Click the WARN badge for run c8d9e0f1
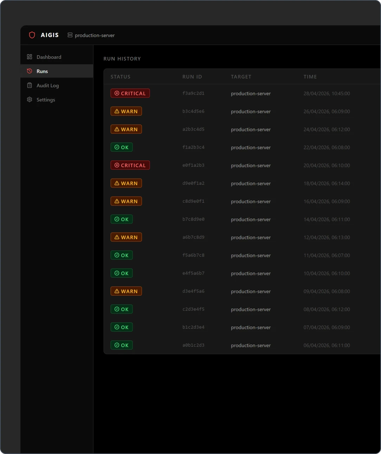The width and height of the screenshot is (381, 454). point(126,201)
